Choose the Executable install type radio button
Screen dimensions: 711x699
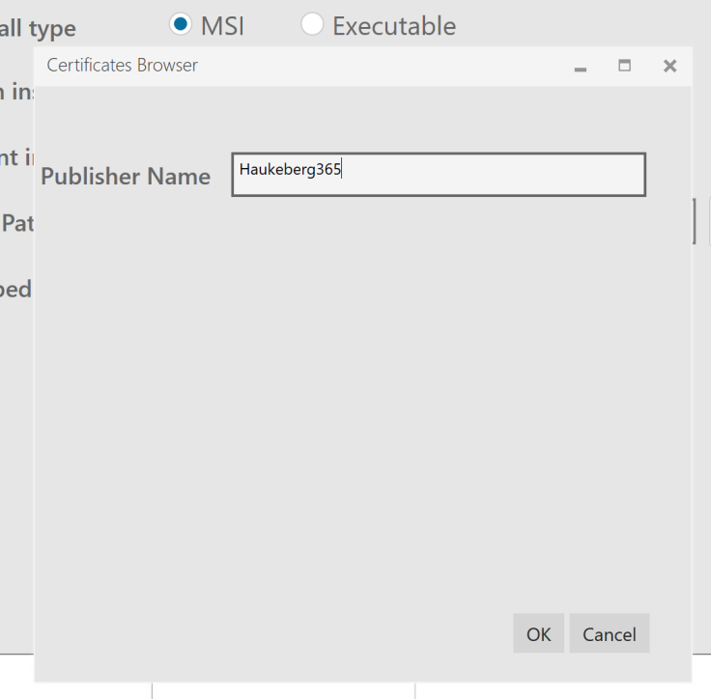point(312,25)
